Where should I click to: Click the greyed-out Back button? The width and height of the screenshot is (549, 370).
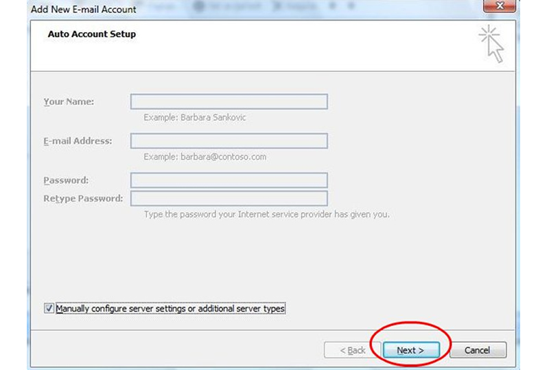[353, 350]
